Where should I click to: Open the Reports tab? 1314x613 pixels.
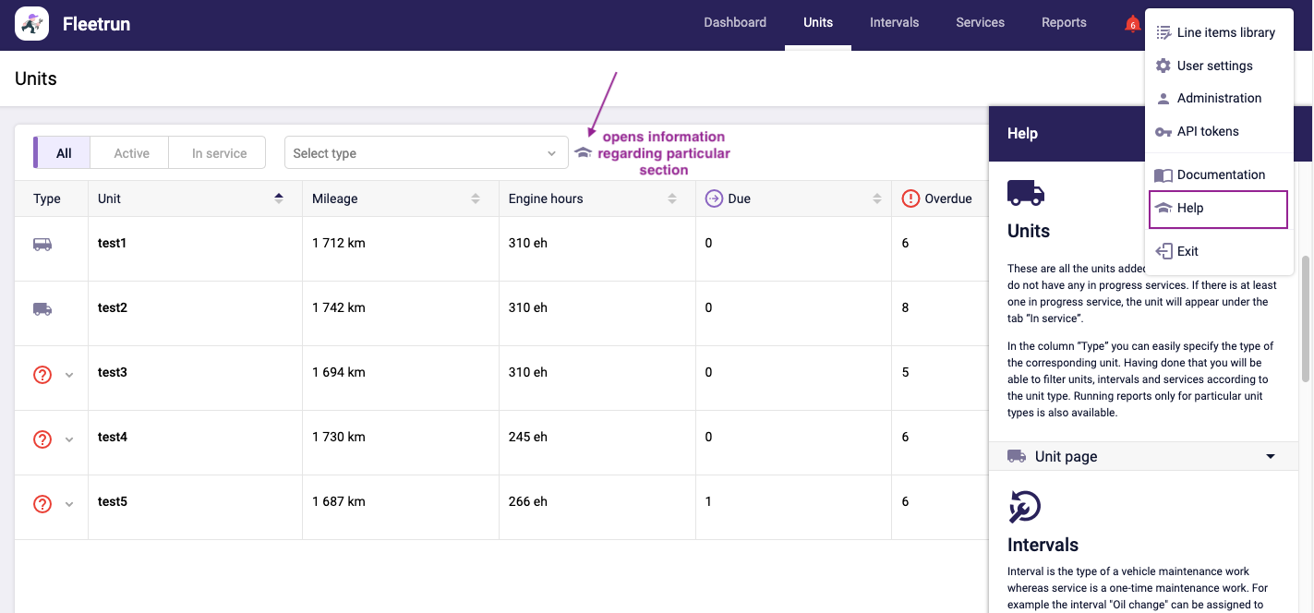coord(1063,23)
